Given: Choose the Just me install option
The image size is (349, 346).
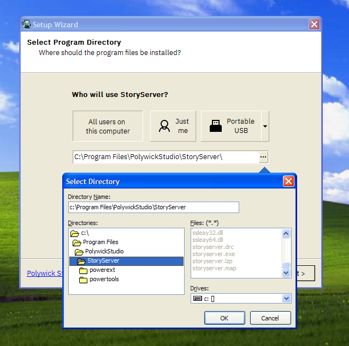Looking at the screenshot, I should [173, 126].
